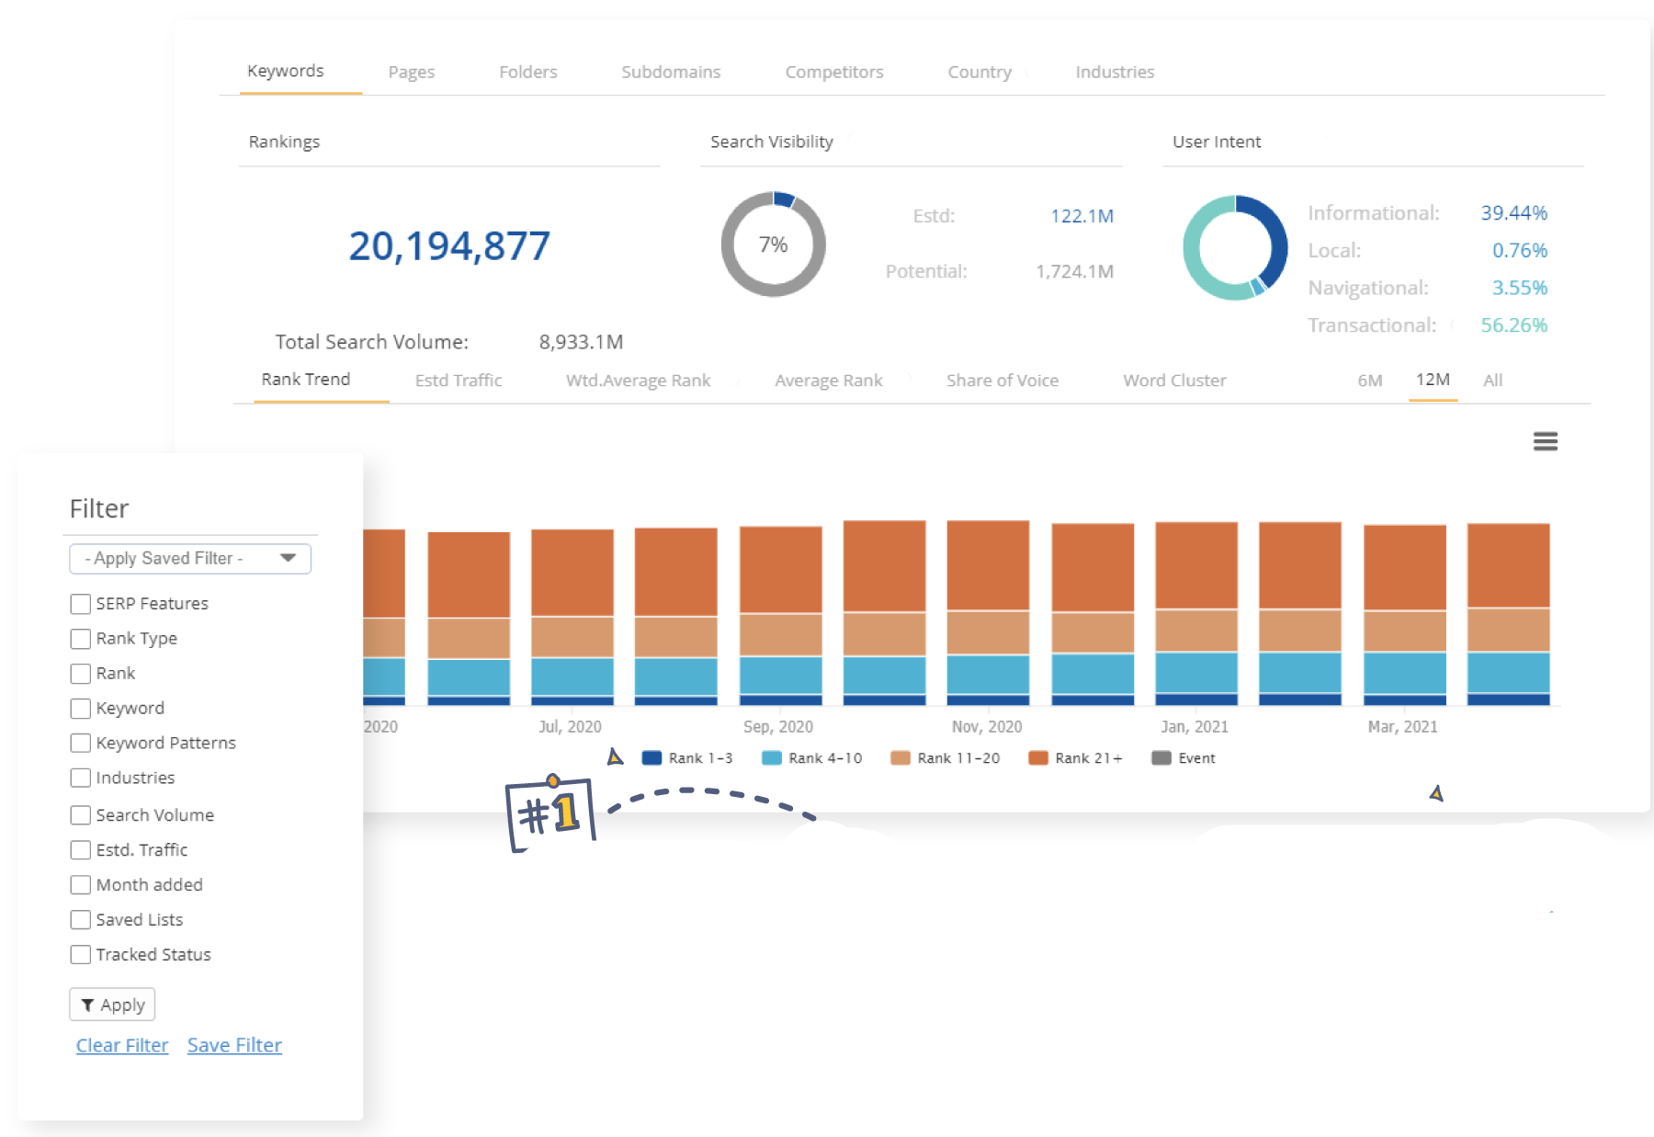The image size is (1654, 1137).
Task: Check the Keyword Patterns filter option
Action: point(79,743)
